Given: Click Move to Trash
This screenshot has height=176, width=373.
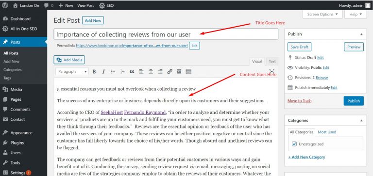Looking at the screenshot, I should pyautogui.click(x=299, y=101).
